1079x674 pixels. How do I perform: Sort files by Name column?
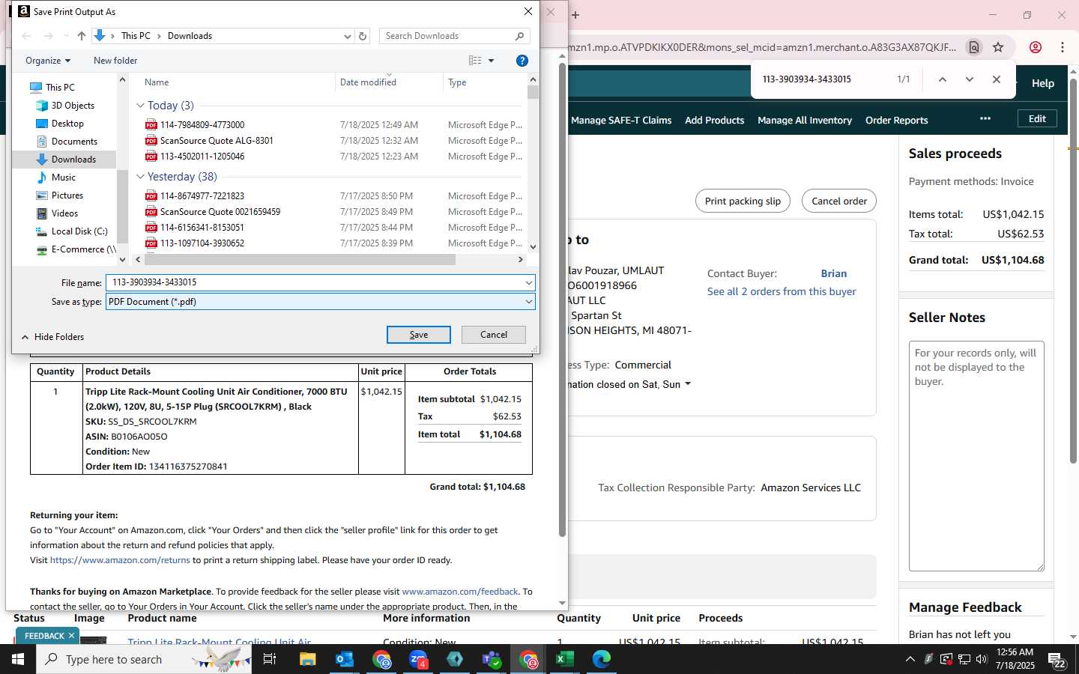click(157, 82)
